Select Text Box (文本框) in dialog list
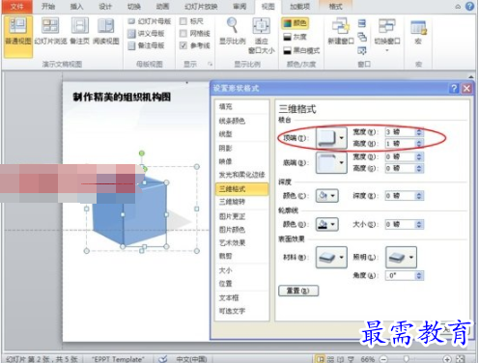 241,297
